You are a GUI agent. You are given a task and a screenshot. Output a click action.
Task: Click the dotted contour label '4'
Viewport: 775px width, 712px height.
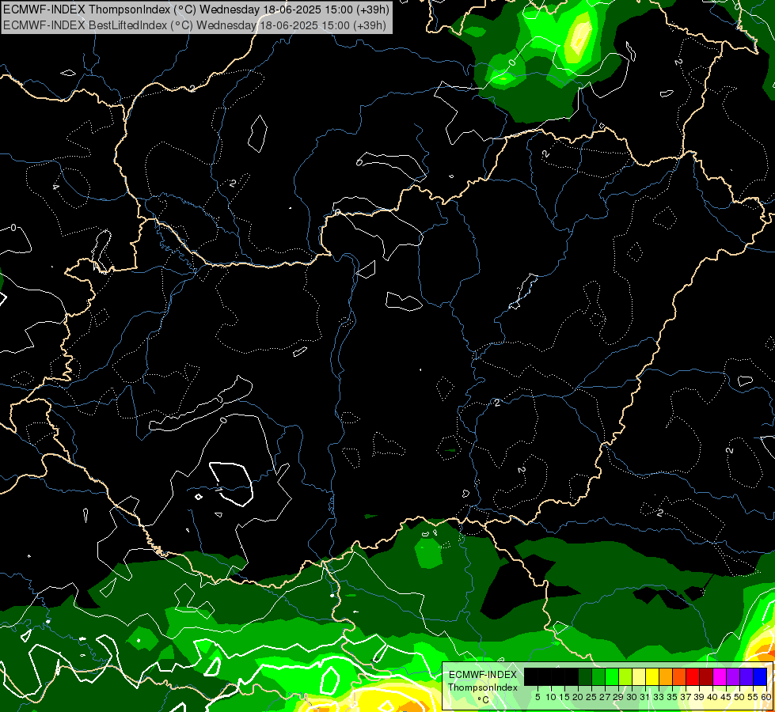[x=56, y=187]
